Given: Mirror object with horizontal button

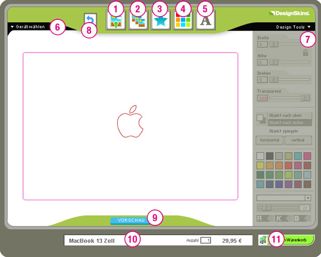Looking at the screenshot, I should click(x=270, y=140).
